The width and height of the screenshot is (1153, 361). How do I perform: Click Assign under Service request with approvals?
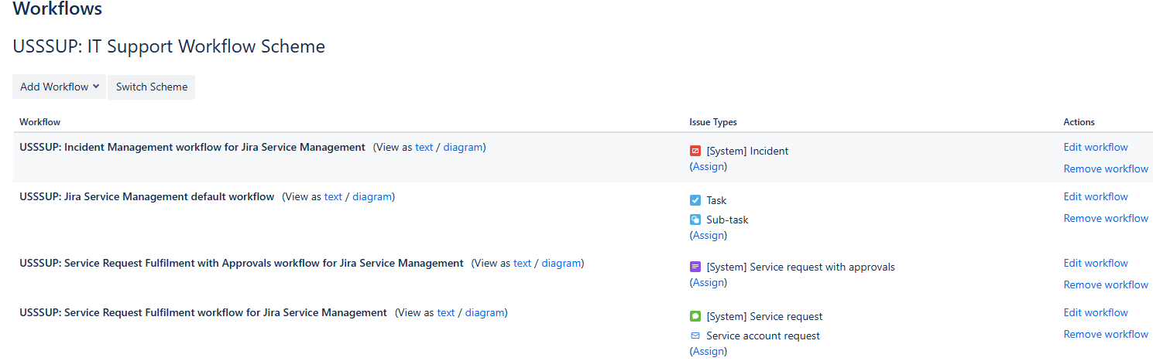[x=709, y=282]
